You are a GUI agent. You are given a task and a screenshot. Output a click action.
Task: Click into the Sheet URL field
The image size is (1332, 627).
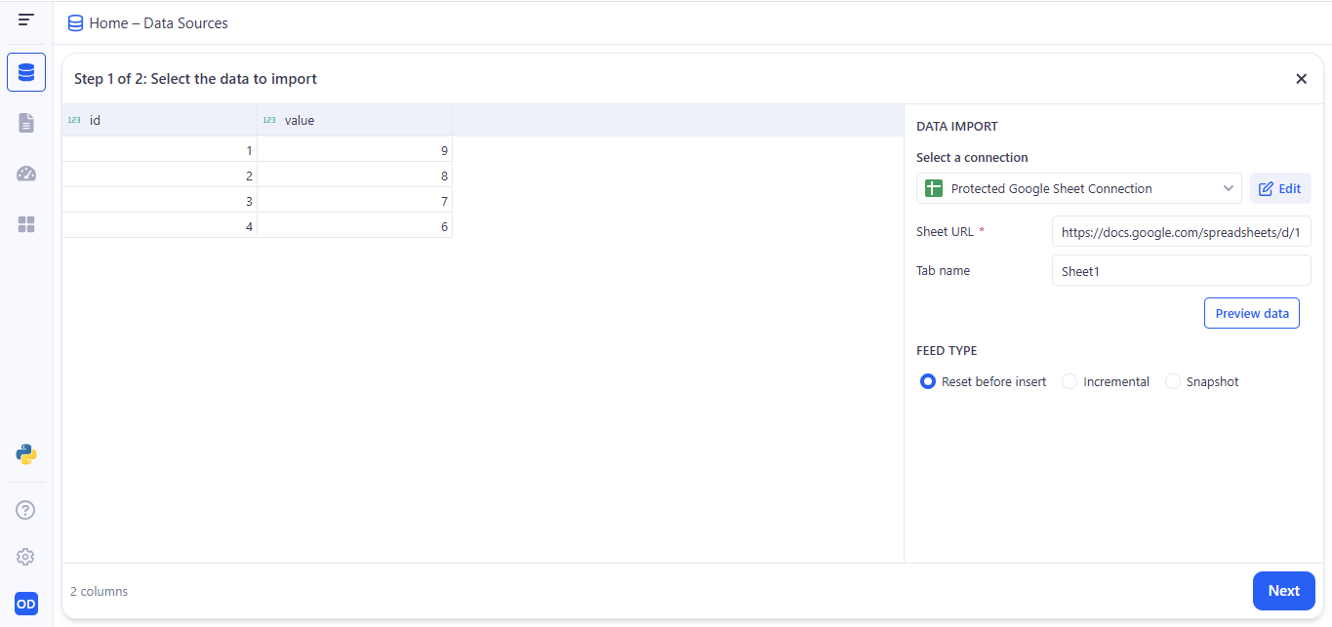(1181, 232)
